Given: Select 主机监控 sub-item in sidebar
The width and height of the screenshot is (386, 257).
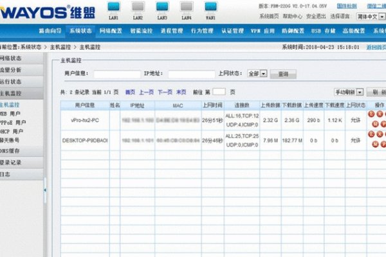Looking at the screenshot, I should [10, 105].
